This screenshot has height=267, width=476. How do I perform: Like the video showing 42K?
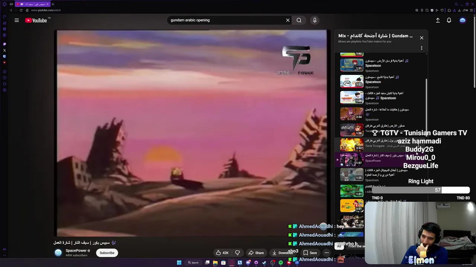(x=222, y=253)
